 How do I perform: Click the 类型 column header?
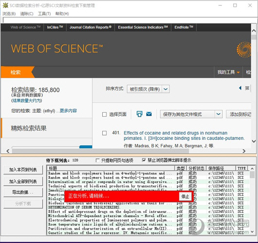(x=181, y=168)
